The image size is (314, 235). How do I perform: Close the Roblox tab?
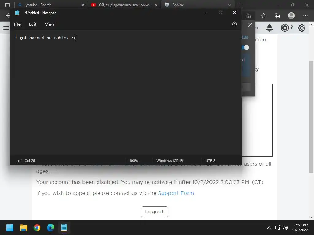[229, 5]
